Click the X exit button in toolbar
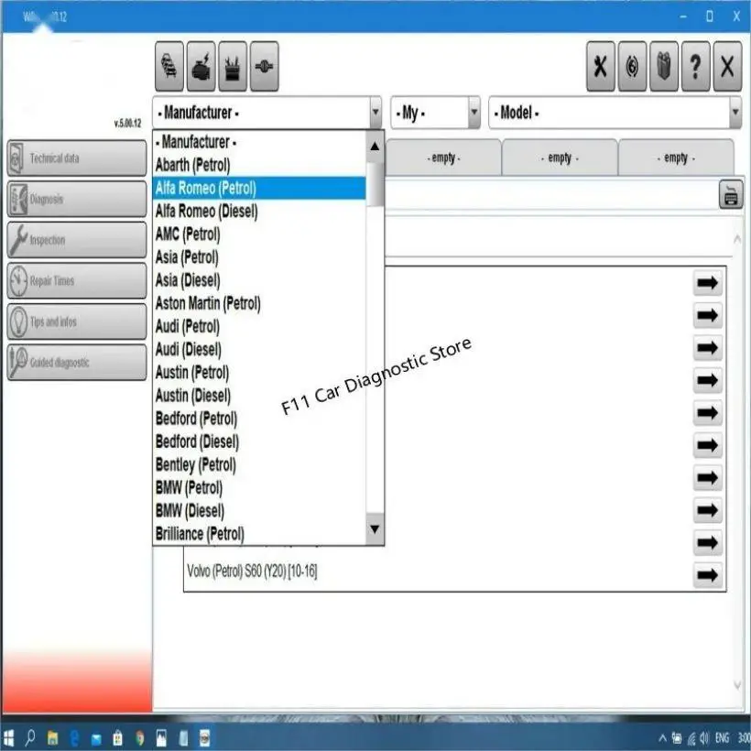751x751 pixels. click(727, 66)
